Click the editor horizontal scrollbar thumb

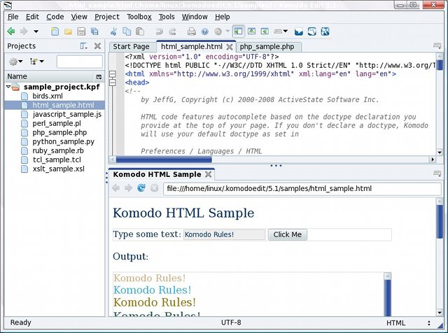point(164,160)
